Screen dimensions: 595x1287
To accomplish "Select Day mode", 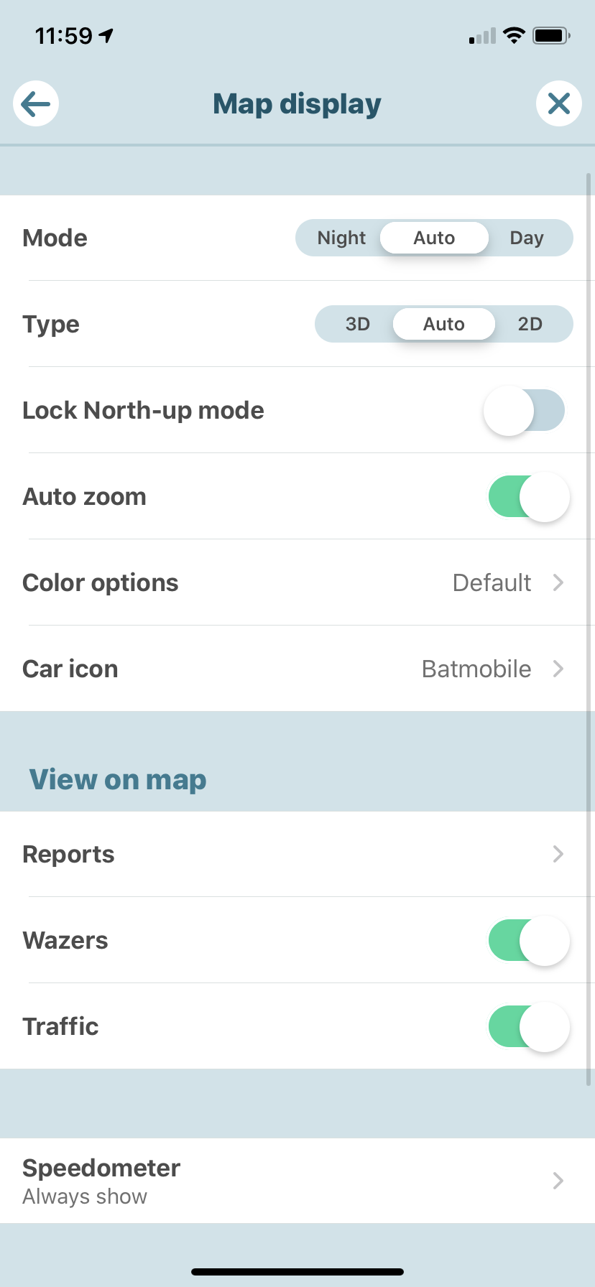I will pyautogui.click(x=527, y=238).
